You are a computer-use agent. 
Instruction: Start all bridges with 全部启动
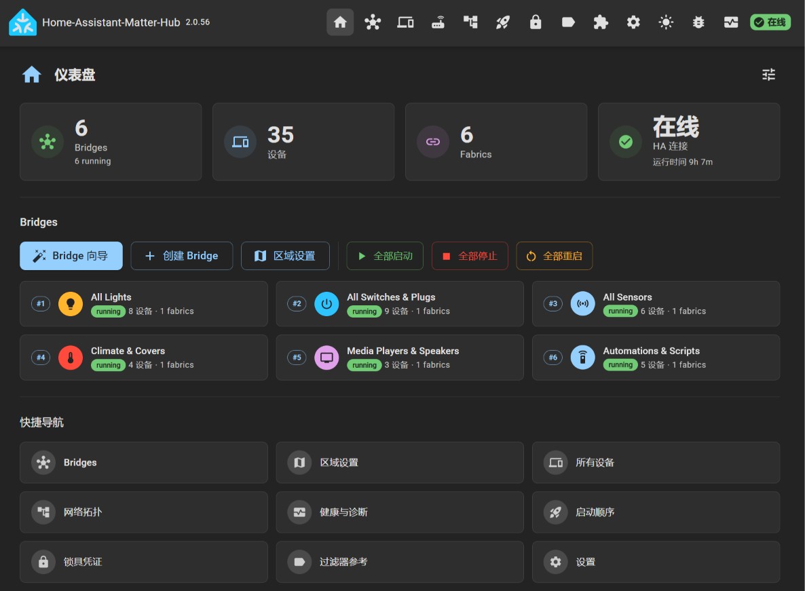click(x=385, y=256)
